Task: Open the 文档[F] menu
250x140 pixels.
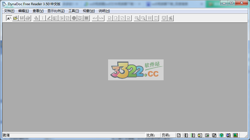Action: 9,11
